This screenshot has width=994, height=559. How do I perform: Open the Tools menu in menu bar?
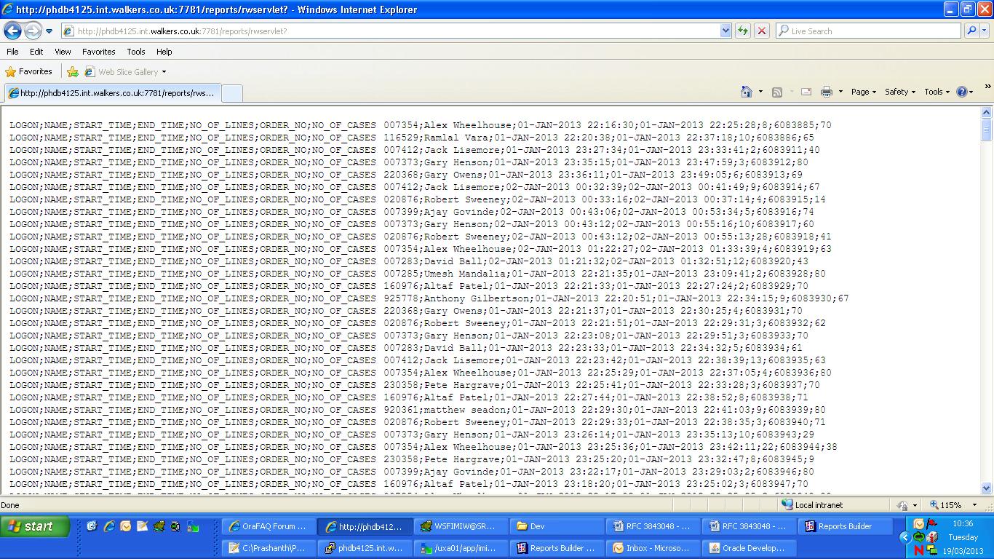(136, 52)
